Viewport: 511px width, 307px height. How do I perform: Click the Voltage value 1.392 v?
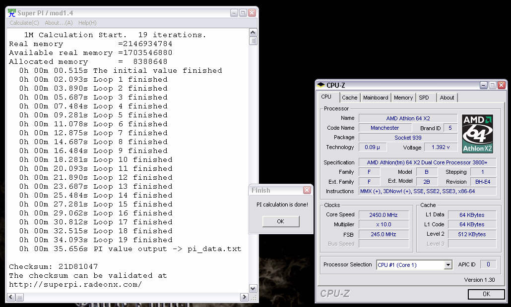[x=441, y=148]
